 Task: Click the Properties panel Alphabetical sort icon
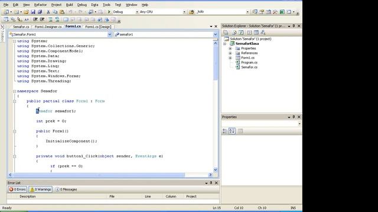point(232,131)
